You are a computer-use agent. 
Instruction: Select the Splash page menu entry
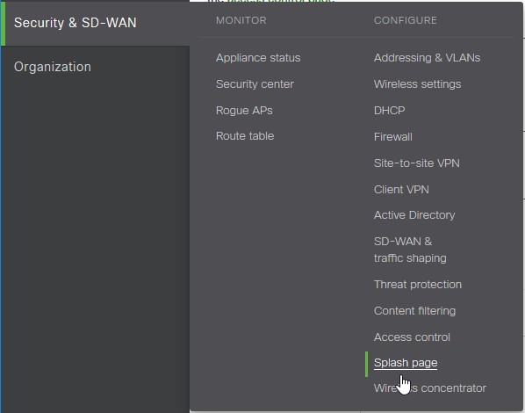pyautogui.click(x=406, y=363)
